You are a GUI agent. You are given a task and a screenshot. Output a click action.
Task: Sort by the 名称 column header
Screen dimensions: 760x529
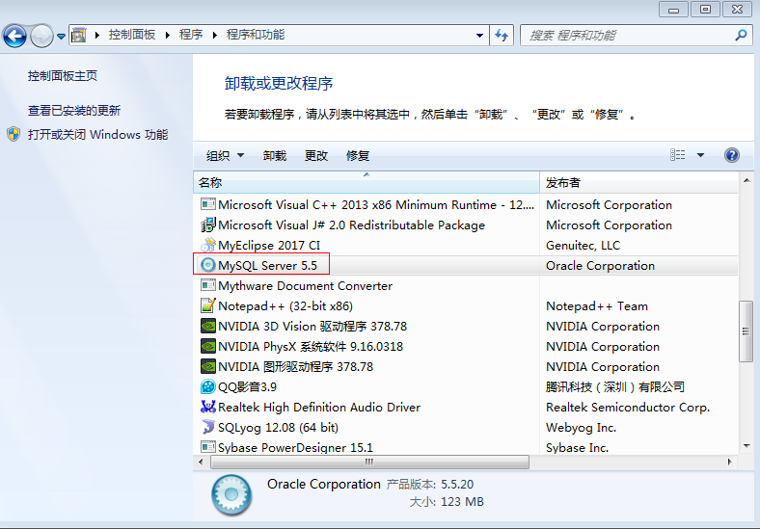coord(366,183)
